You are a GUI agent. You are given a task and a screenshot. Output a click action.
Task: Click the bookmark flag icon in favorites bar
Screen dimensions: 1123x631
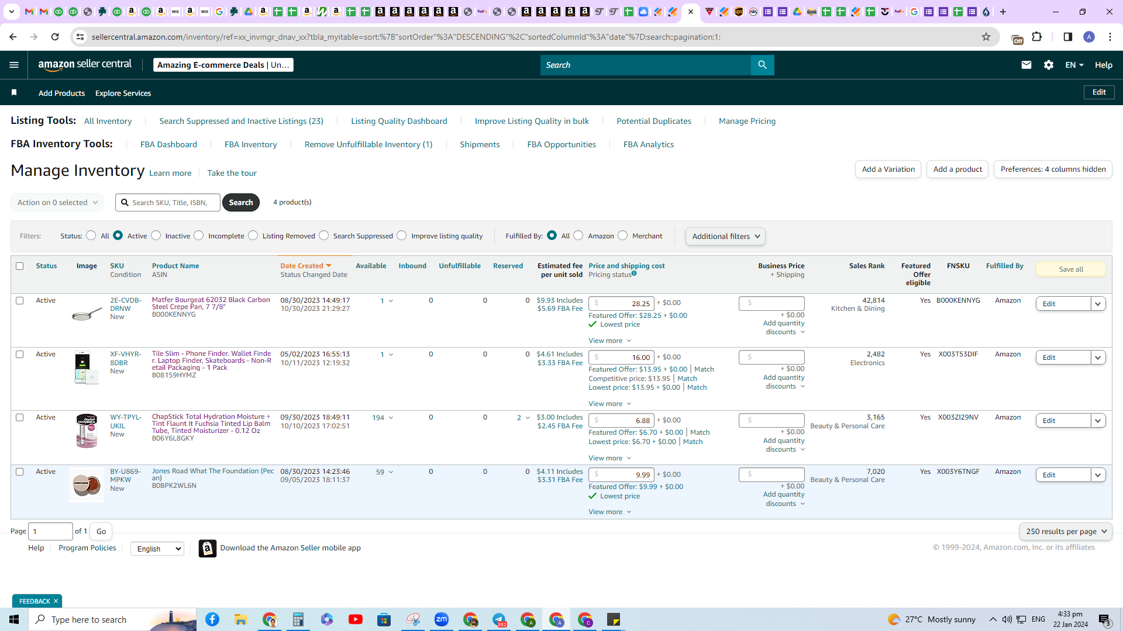[14, 93]
